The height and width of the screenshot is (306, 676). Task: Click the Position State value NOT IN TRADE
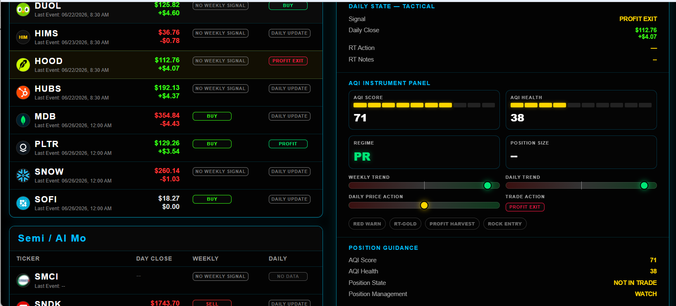[x=635, y=283]
